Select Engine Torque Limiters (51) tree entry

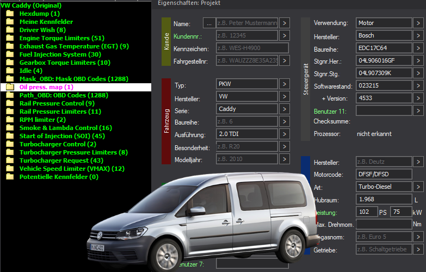click(x=62, y=38)
